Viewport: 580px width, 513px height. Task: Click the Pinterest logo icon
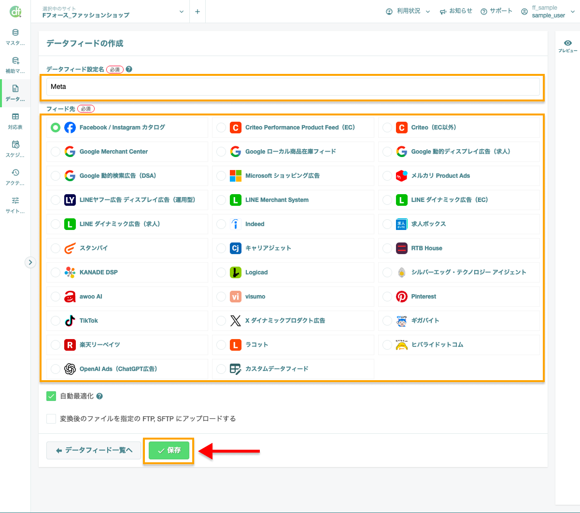point(402,297)
